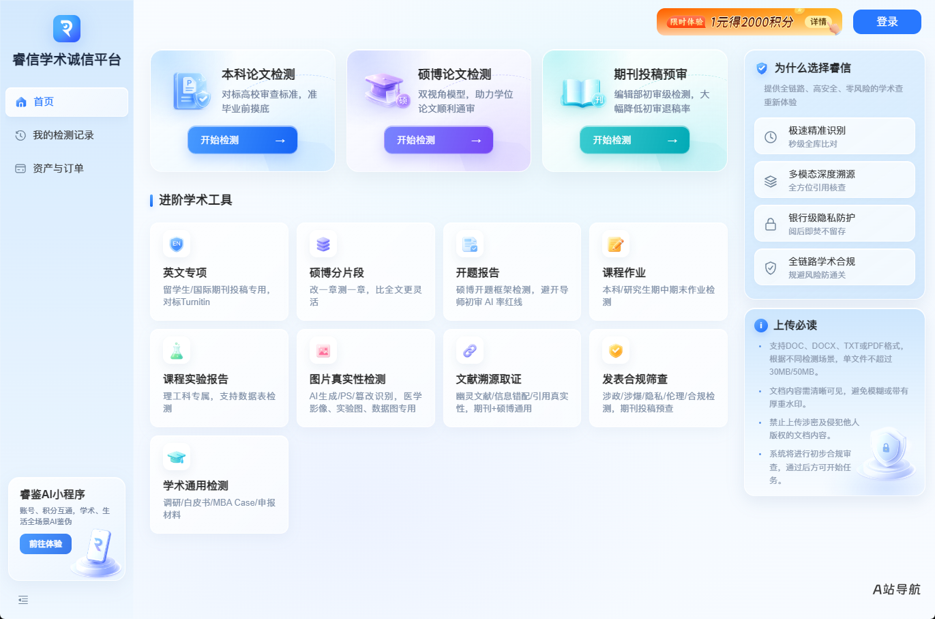Click the 多模态深度溯源 layers icon

(771, 180)
